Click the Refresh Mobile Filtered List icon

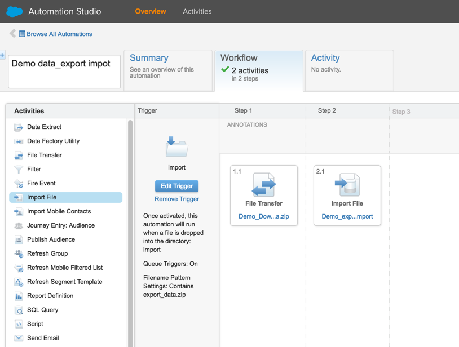click(x=19, y=268)
